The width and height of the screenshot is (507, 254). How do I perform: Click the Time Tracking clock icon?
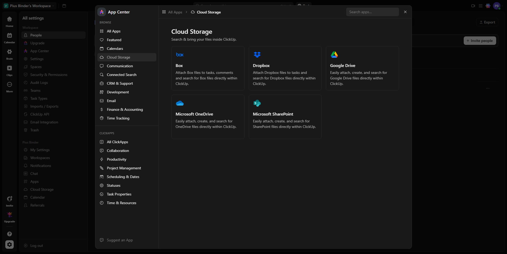coord(102,118)
